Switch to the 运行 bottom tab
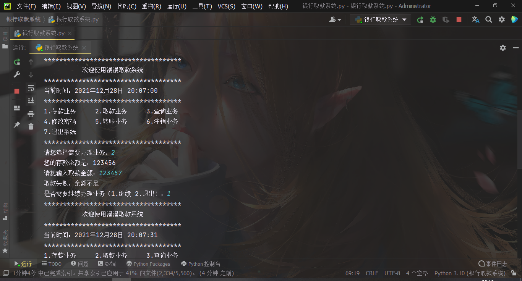522x281 pixels. [23, 264]
